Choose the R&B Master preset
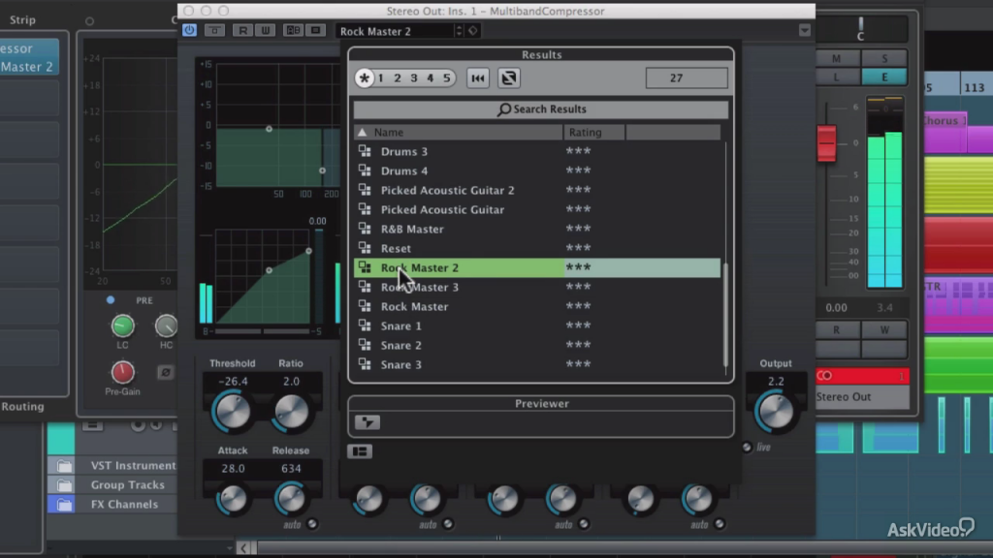The width and height of the screenshot is (993, 558). 537,229
